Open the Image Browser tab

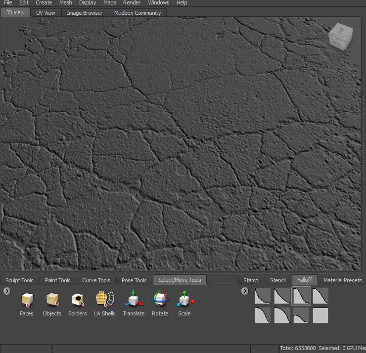pyautogui.click(x=85, y=13)
